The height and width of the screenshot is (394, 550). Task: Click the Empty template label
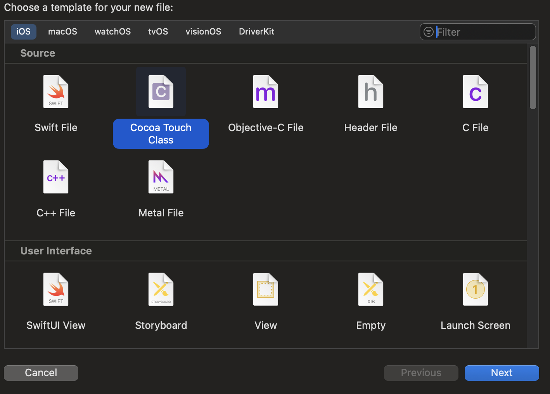click(x=371, y=325)
